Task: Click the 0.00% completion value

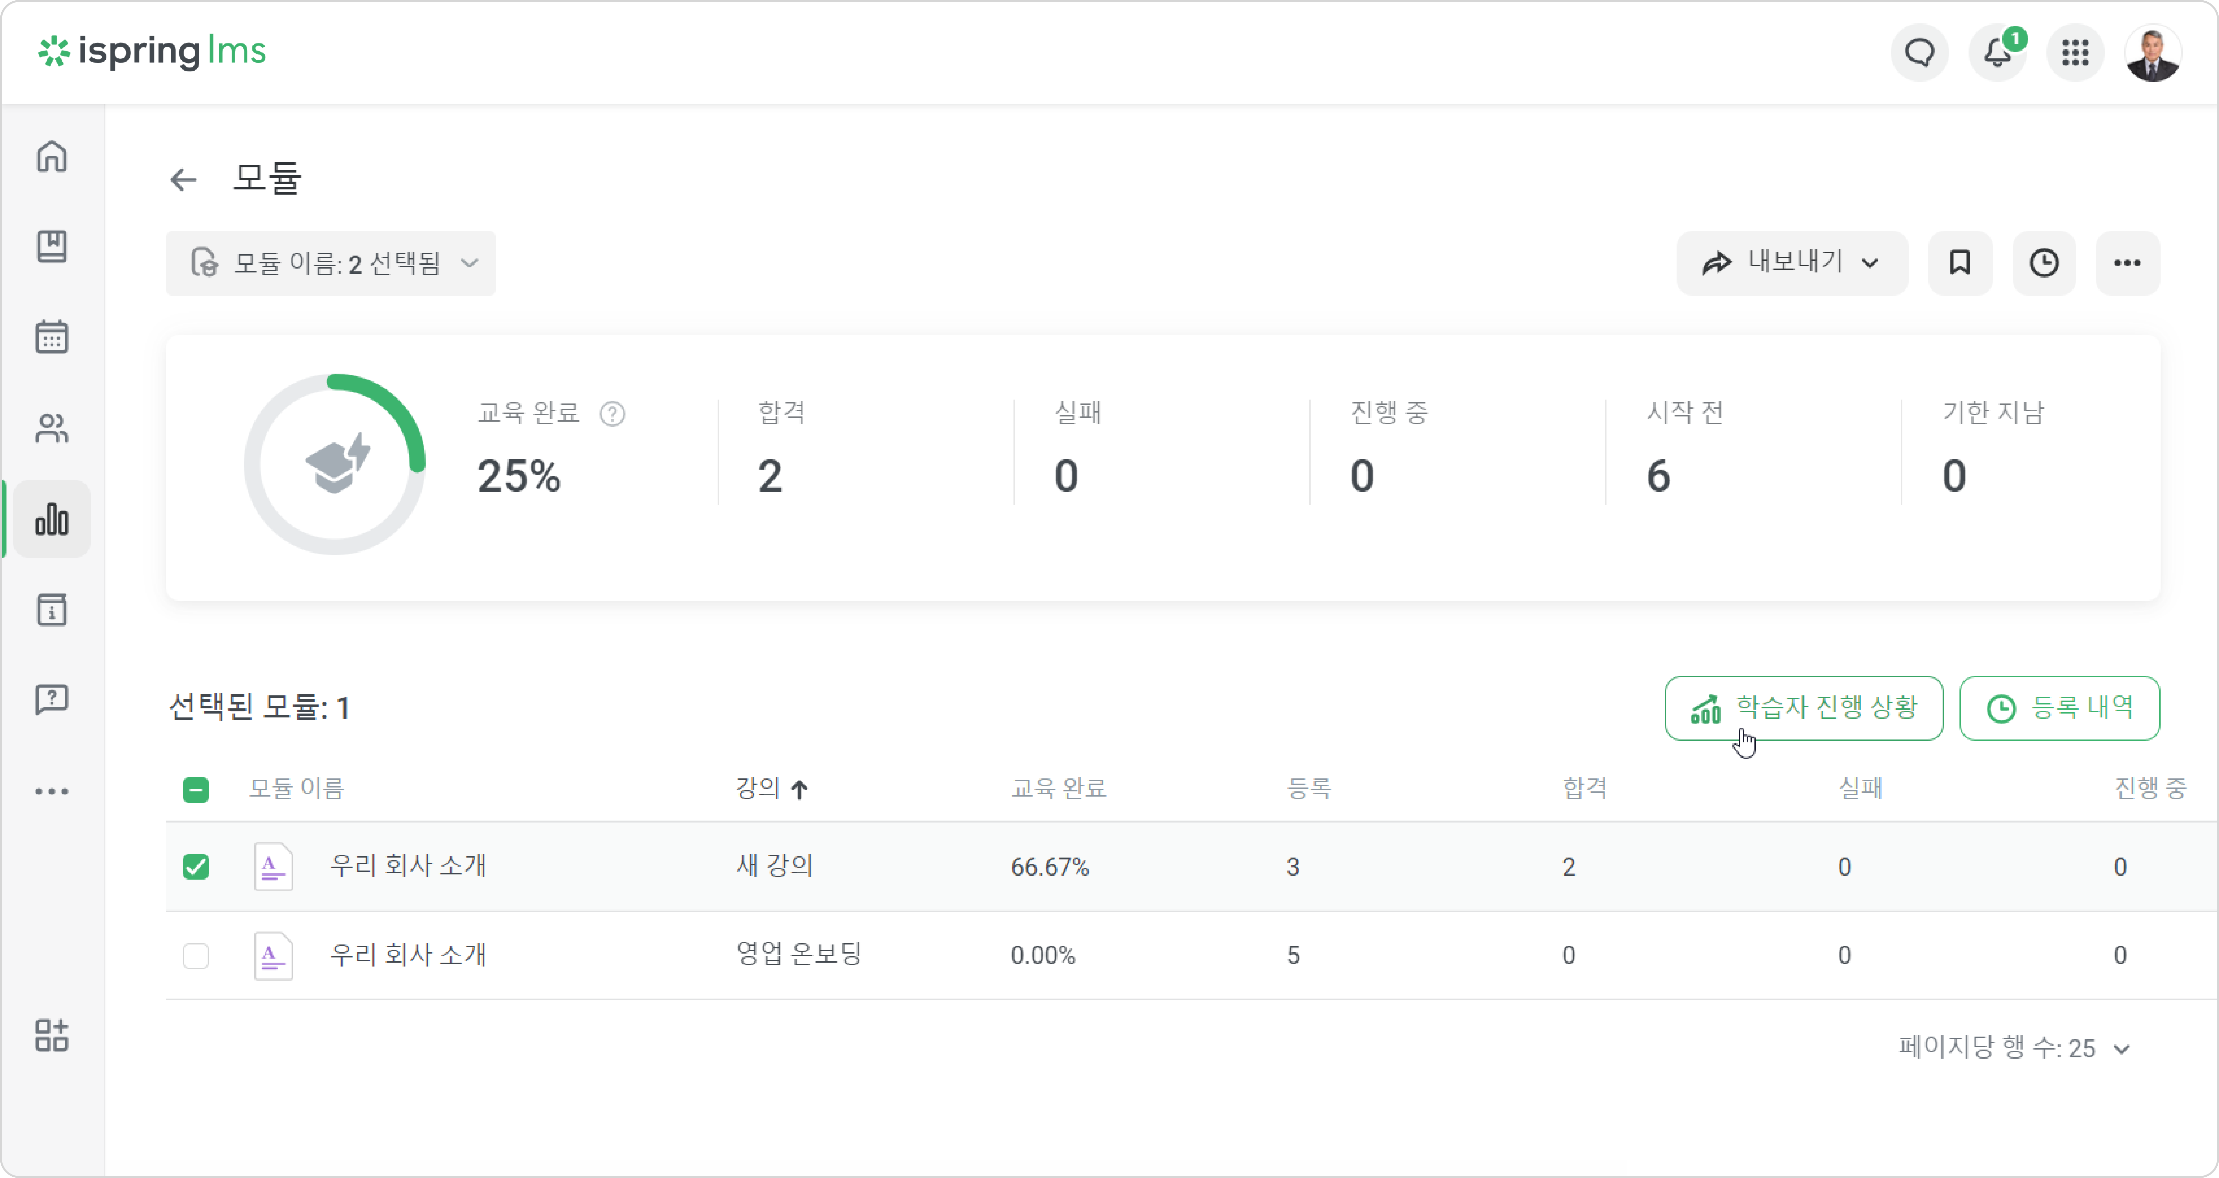Action: click(1043, 956)
